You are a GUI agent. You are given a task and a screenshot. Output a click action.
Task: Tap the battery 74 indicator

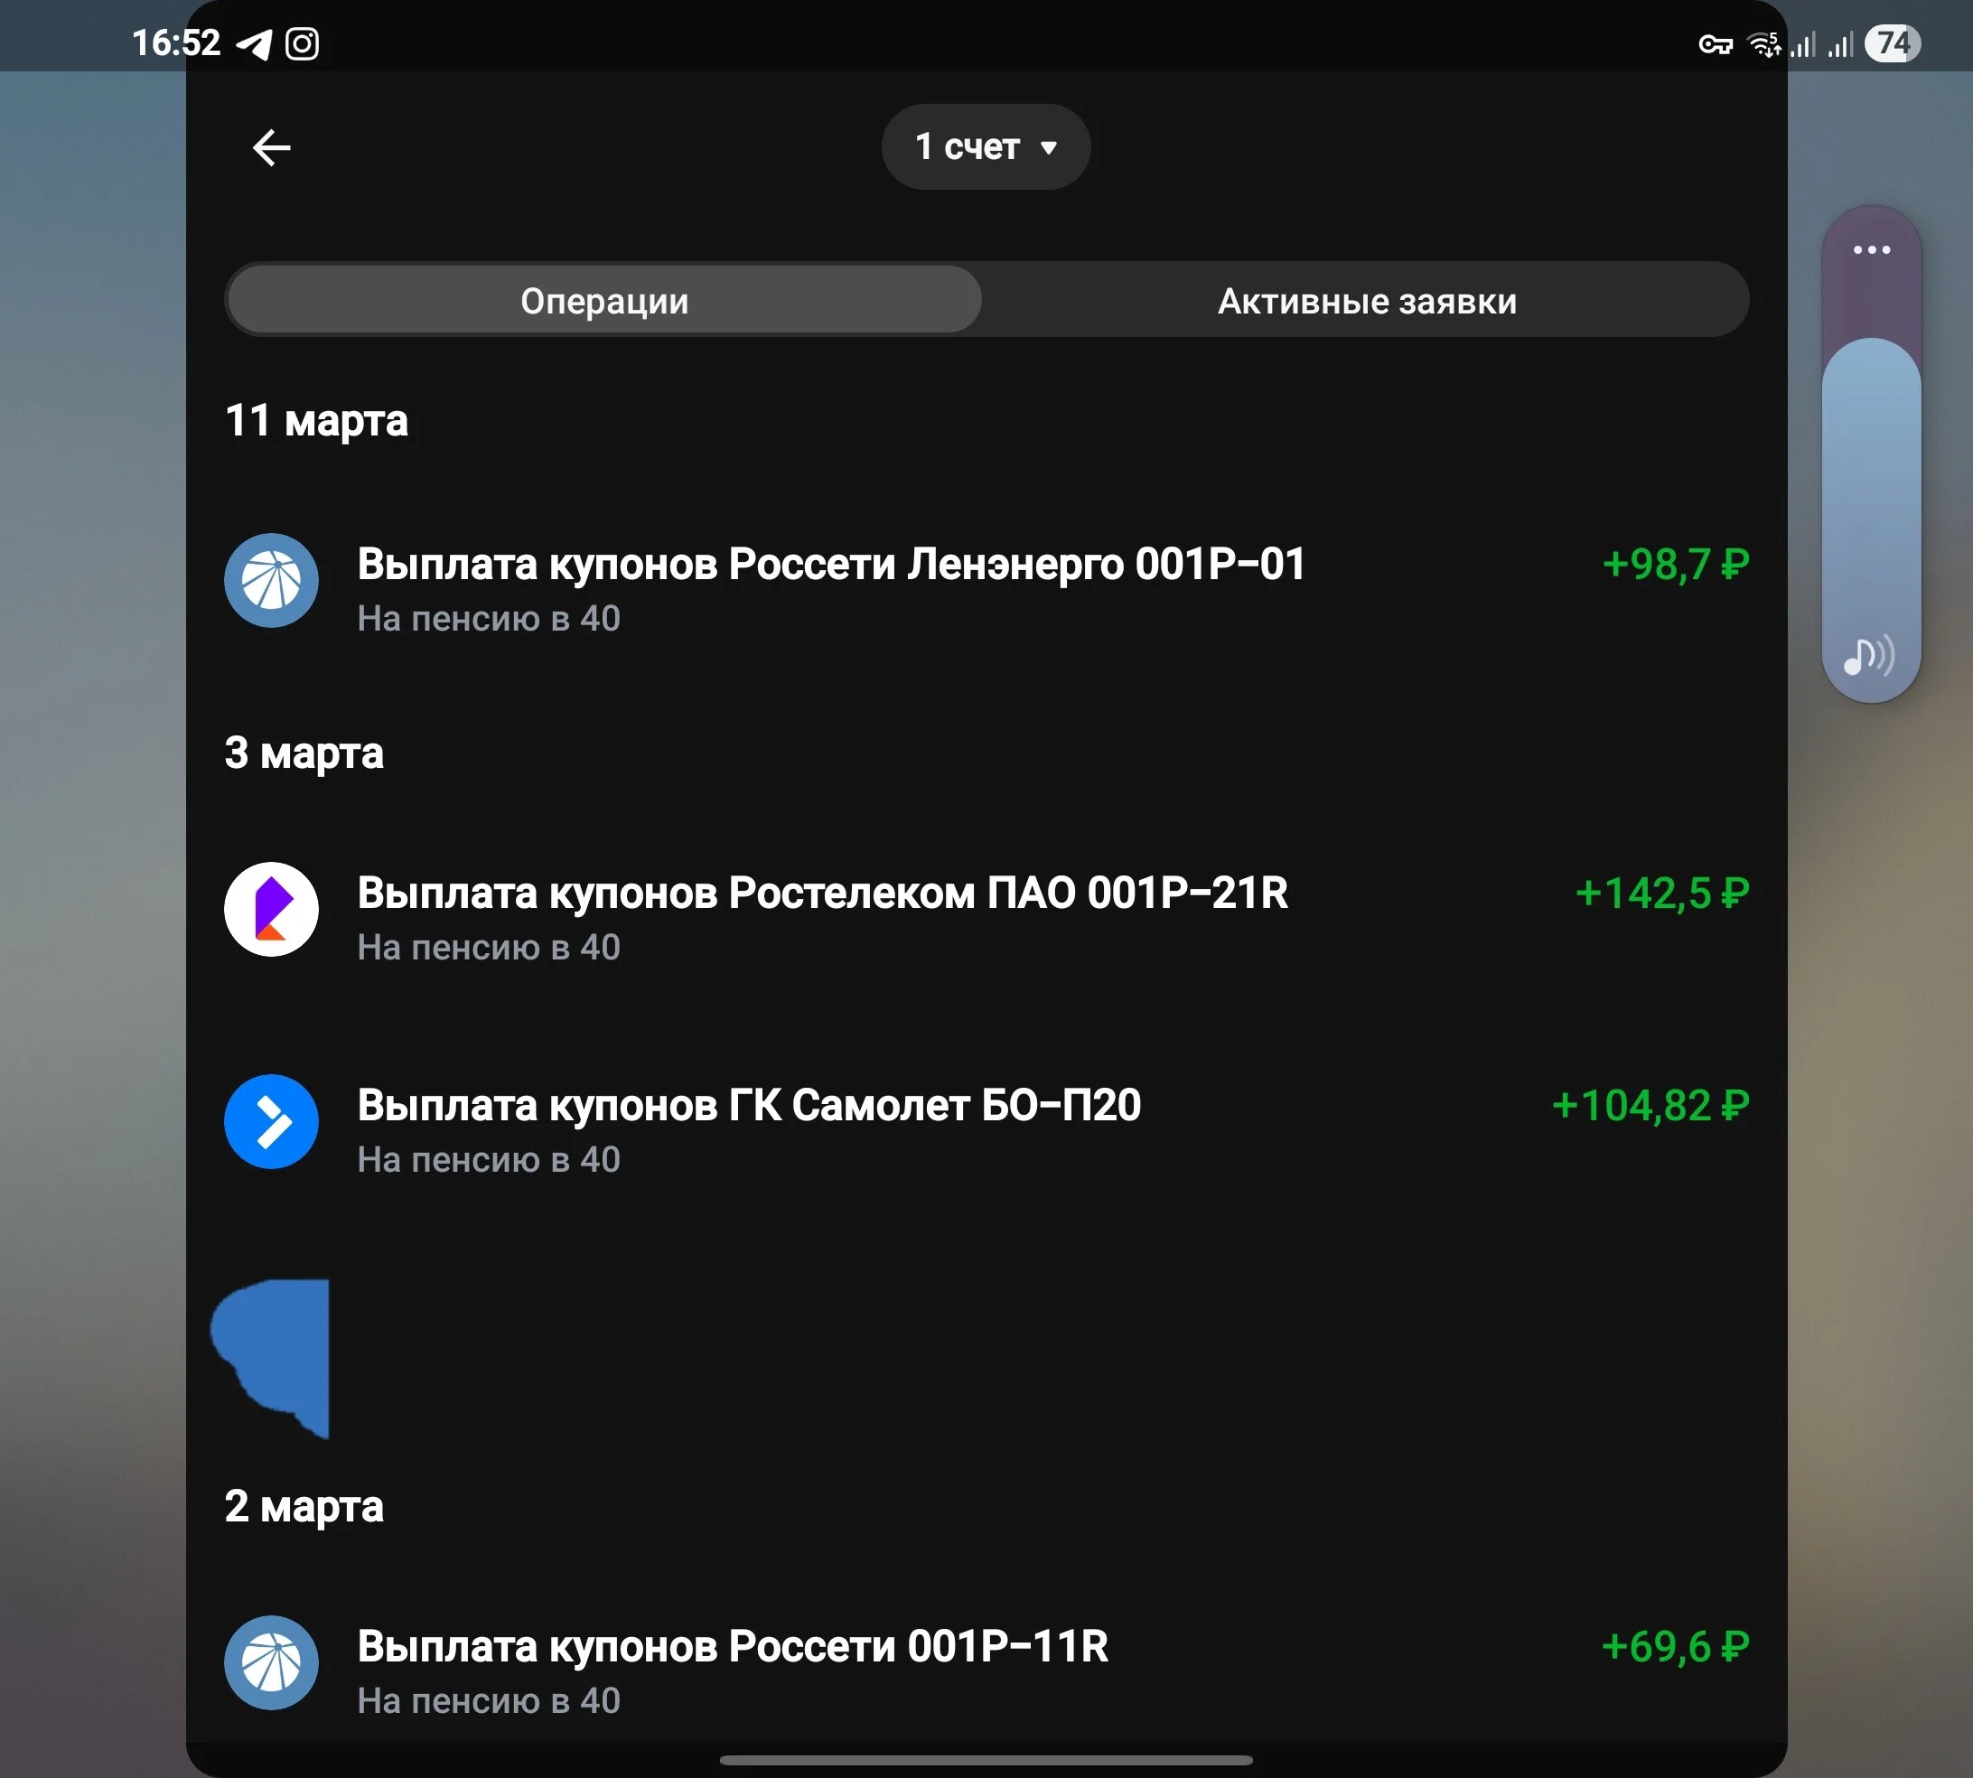1892,43
